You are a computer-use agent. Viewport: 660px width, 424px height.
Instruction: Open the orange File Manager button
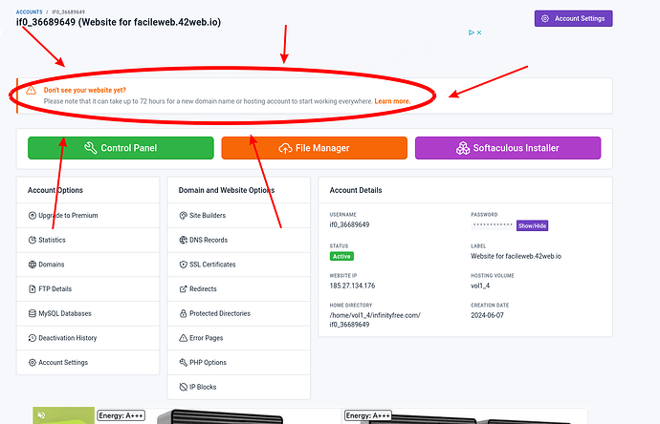[x=314, y=148]
